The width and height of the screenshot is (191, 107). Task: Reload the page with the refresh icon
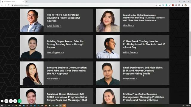(x=8, y=5)
